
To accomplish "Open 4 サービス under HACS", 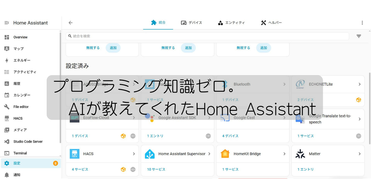I will pos(80,169).
